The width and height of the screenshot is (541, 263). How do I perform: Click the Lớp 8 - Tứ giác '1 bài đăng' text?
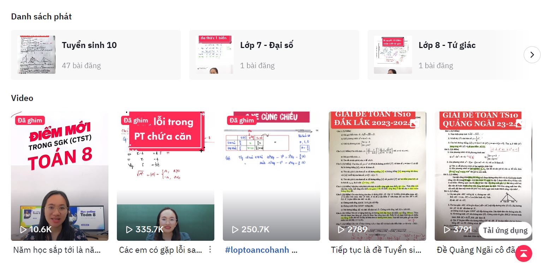(436, 65)
